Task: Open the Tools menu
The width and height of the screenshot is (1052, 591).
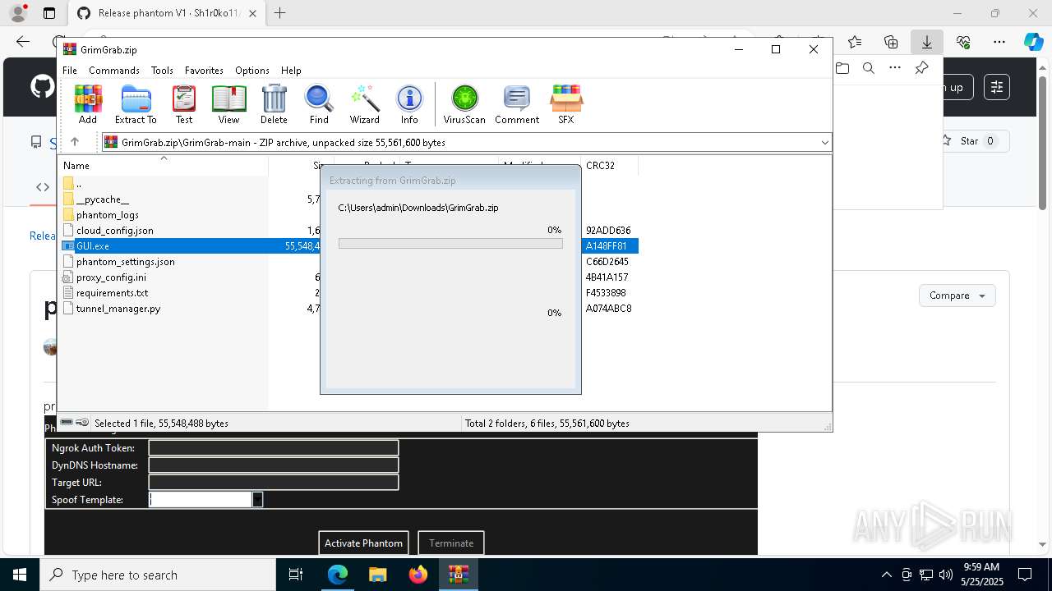Action: tap(162, 71)
